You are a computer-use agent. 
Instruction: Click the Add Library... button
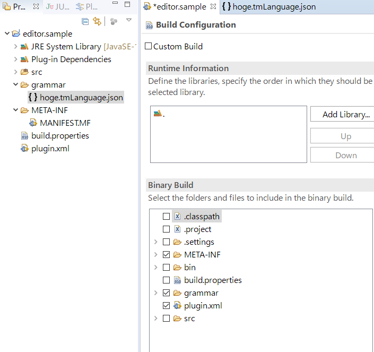346,114
